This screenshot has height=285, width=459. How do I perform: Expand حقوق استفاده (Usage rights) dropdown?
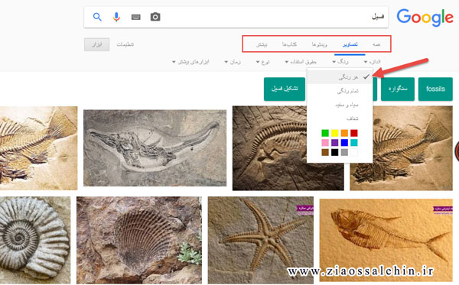(x=301, y=62)
